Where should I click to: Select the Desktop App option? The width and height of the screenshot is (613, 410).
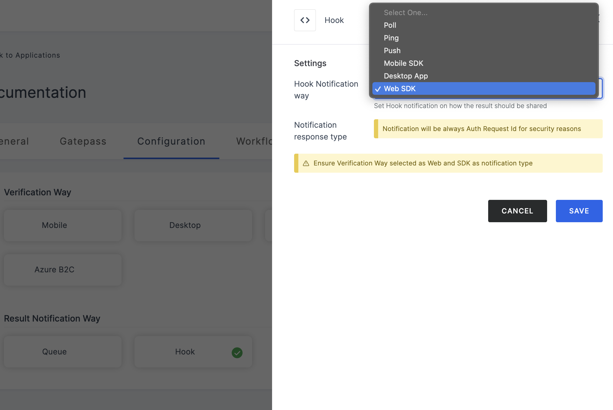click(406, 75)
